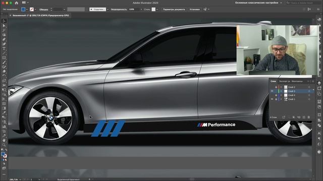Screen dimensions: 323x181
Task: Select the Eraser tool
Action: coord(4,71)
